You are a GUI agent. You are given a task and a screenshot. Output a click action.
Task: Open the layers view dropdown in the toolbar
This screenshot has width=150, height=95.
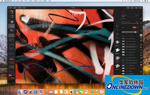[15, 8]
